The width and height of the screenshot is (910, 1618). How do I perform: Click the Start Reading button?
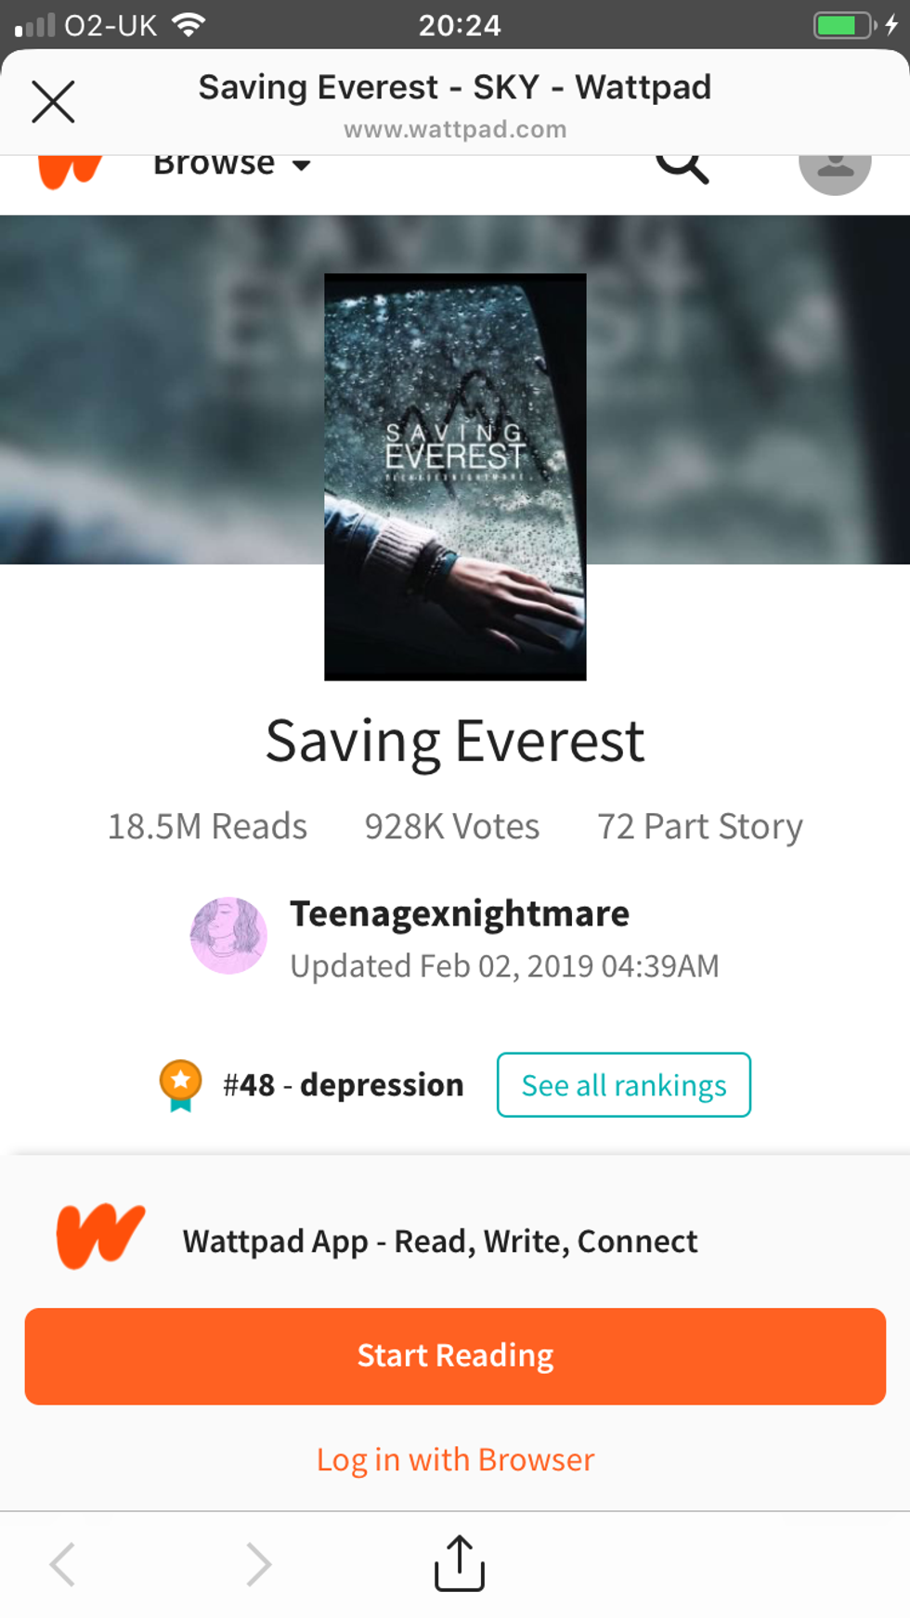455,1356
